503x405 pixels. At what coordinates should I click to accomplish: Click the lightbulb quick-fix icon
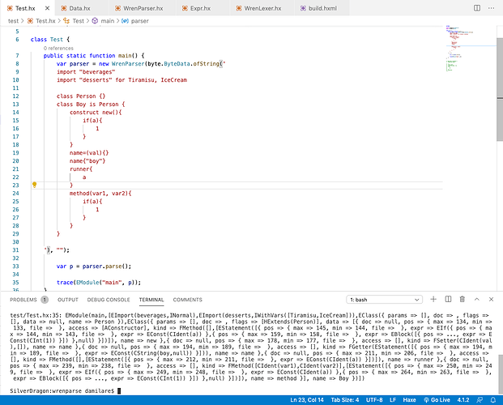tap(34, 185)
